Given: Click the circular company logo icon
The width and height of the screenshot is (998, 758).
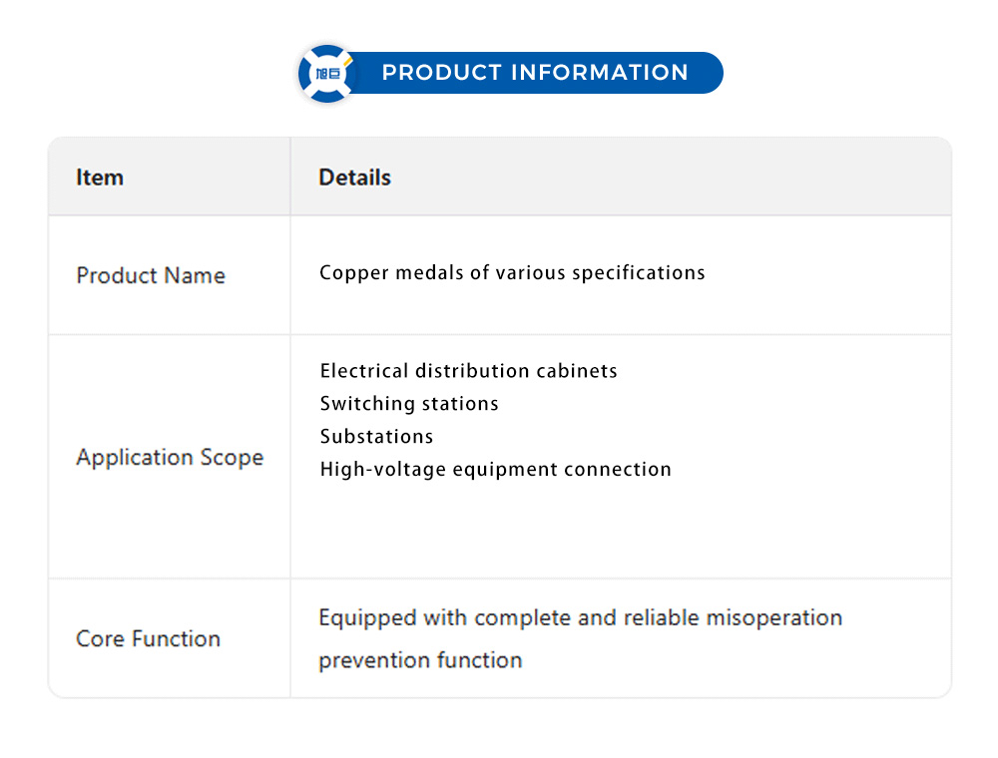Looking at the screenshot, I should [326, 73].
